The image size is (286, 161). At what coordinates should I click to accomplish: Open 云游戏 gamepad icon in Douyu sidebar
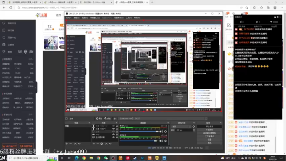pos(4,44)
